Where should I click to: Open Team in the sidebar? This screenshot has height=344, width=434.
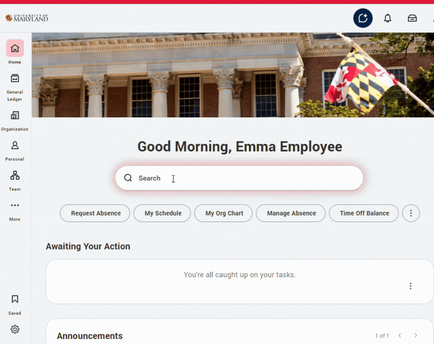click(x=14, y=182)
